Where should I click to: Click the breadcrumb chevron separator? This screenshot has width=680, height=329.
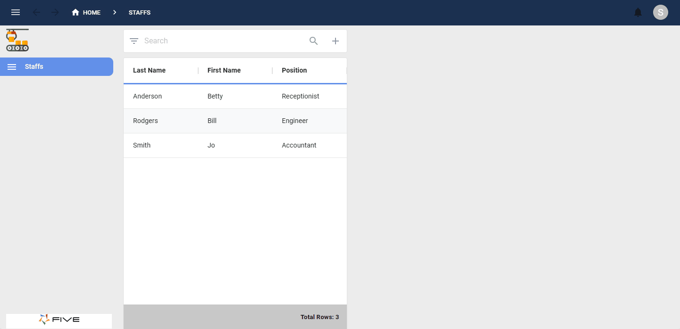click(115, 12)
